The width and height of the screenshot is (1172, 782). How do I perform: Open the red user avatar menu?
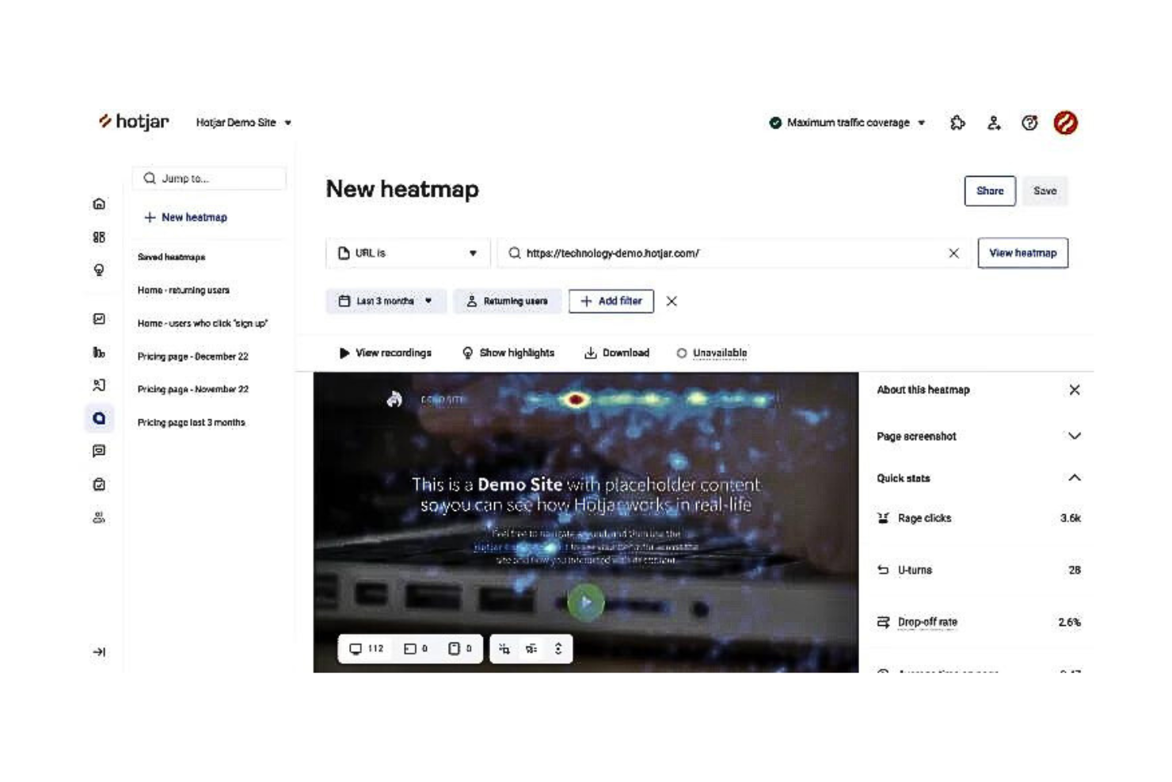pyautogui.click(x=1065, y=123)
